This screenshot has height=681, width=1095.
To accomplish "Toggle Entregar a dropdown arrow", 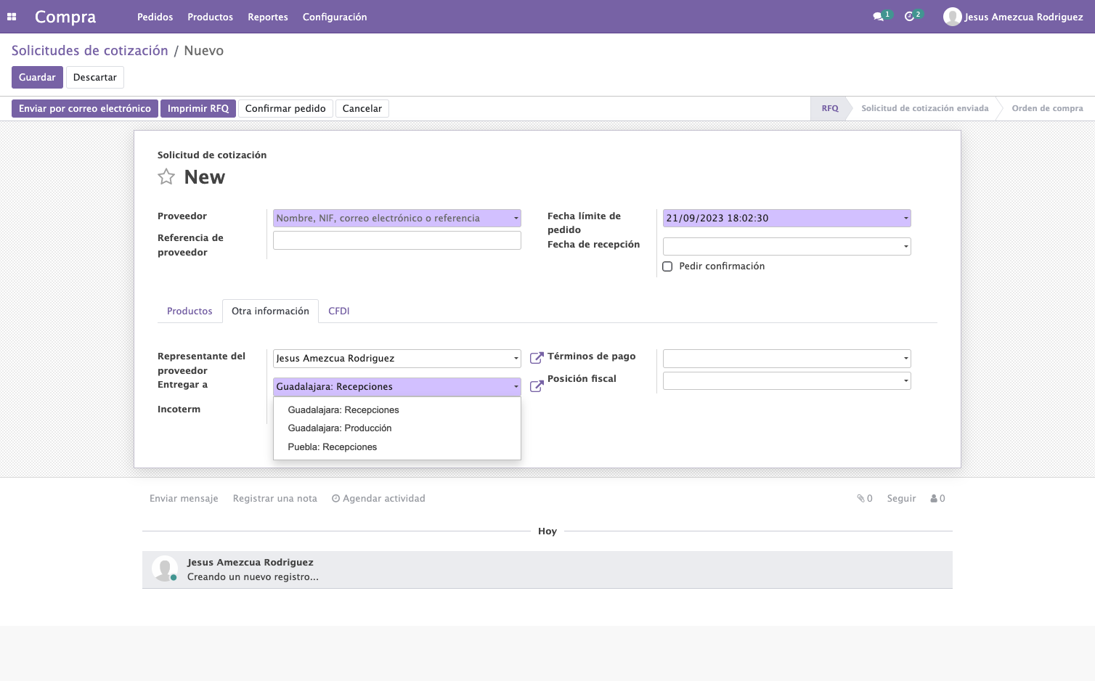I will [516, 387].
